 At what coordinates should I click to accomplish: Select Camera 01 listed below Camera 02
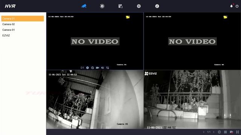(x=8, y=30)
